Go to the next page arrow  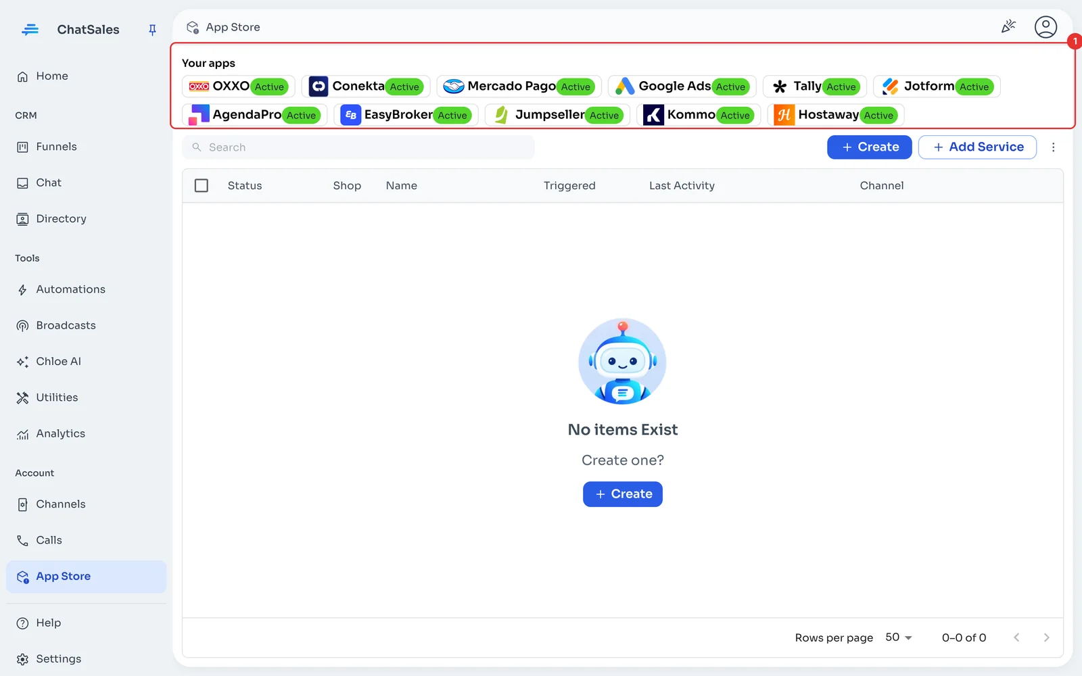click(1046, 637)
